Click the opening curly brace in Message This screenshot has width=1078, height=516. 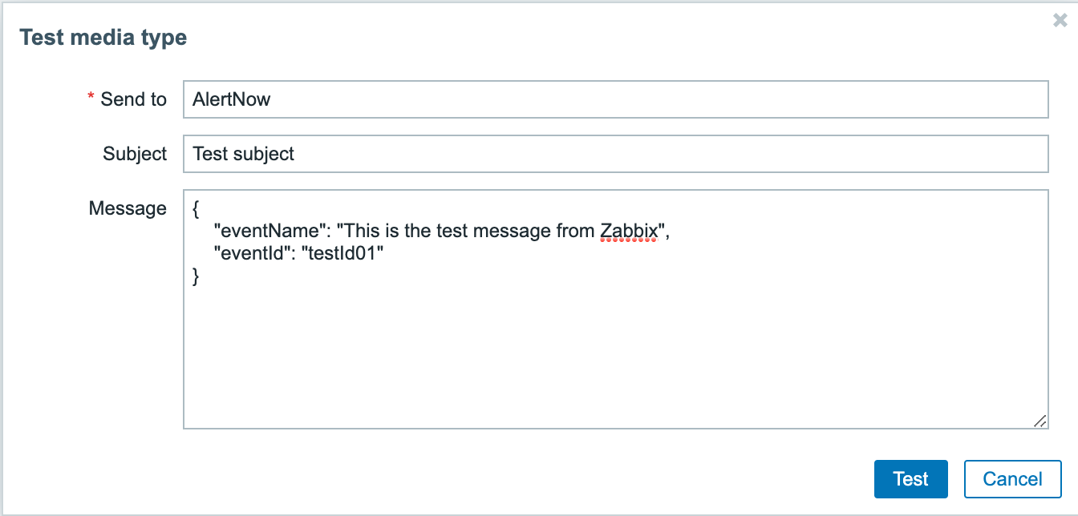tap(197, 209)
